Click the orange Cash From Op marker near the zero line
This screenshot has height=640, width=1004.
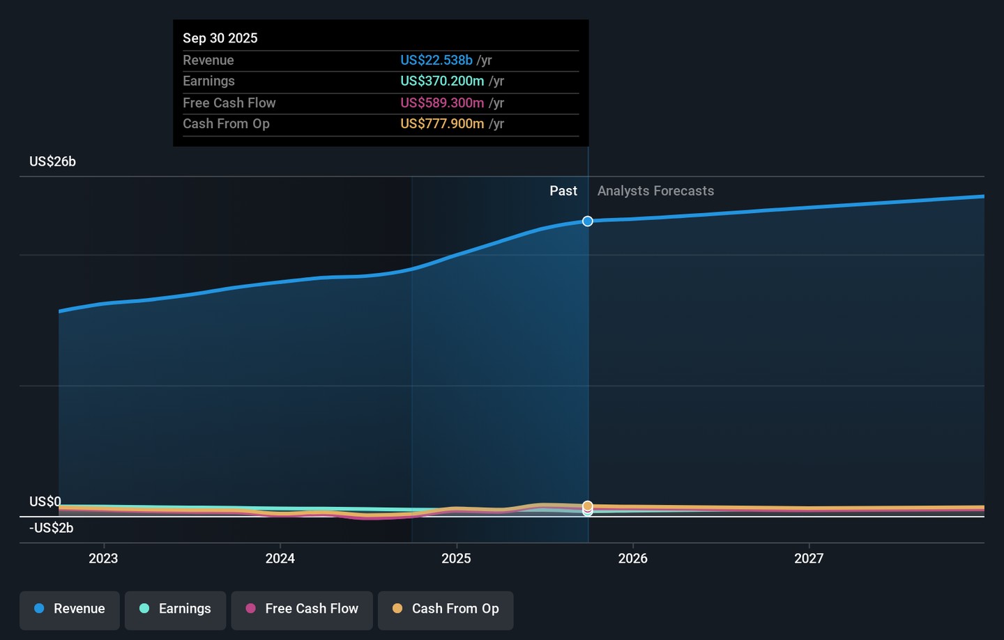click(x=588, y=506)
